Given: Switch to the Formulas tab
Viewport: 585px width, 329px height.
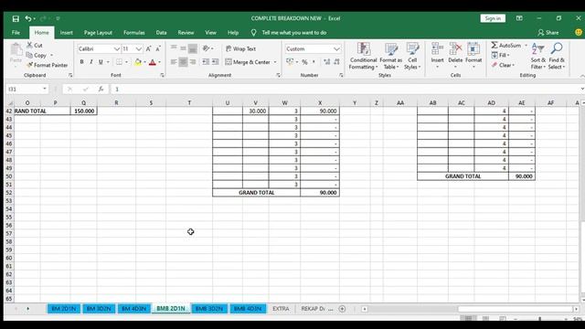Looking at the screenshot, I should click(x=134, y=33).
